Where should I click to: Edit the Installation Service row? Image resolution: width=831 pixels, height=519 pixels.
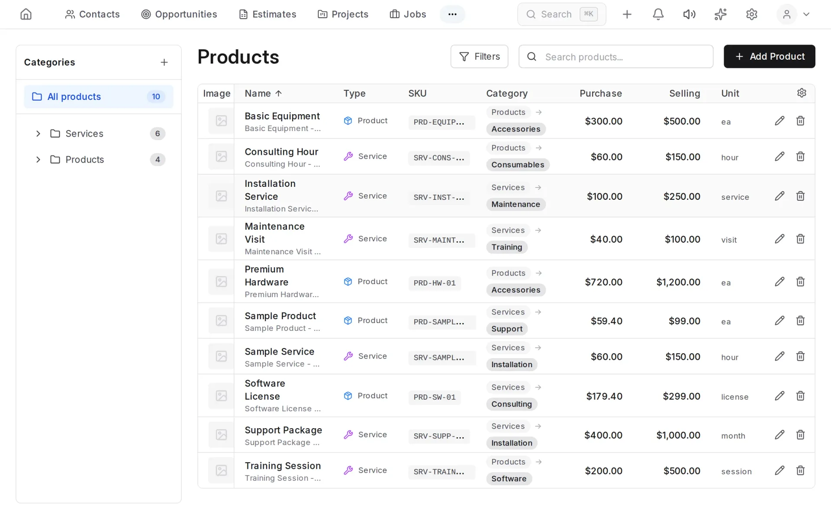[x=779, y=196]
